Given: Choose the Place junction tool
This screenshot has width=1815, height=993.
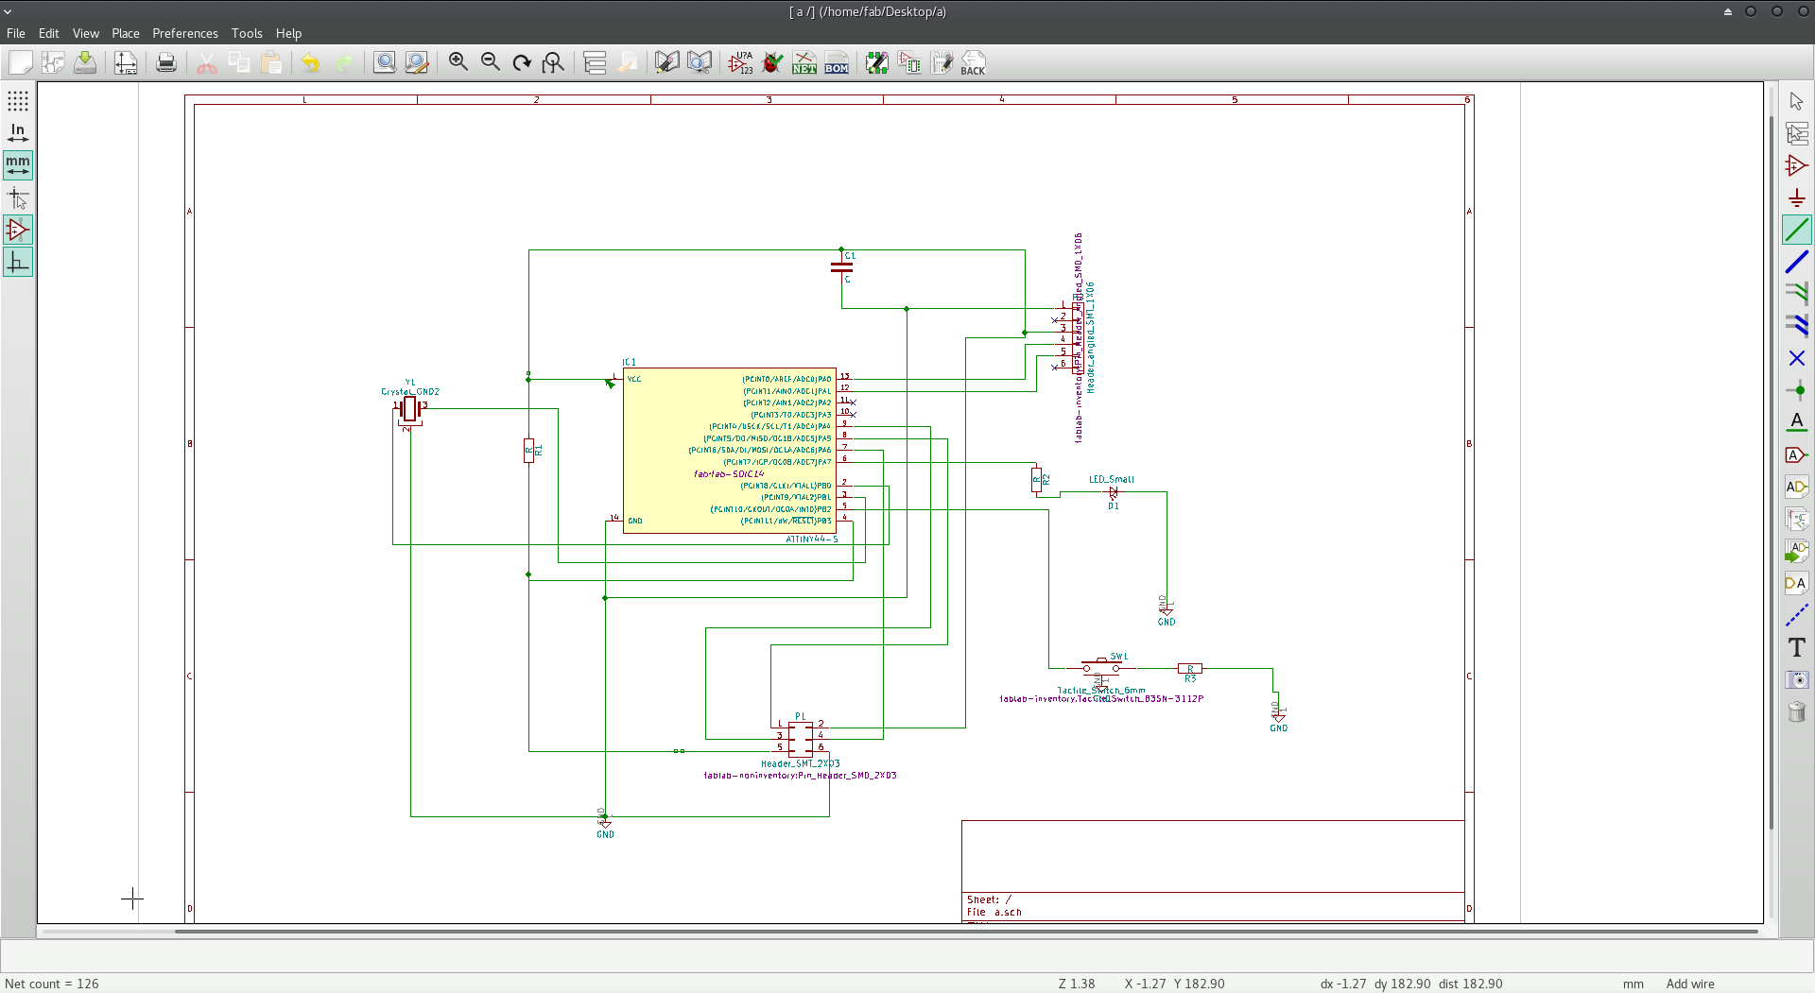Looking at the screenshot, I should tap(1796, 390).
